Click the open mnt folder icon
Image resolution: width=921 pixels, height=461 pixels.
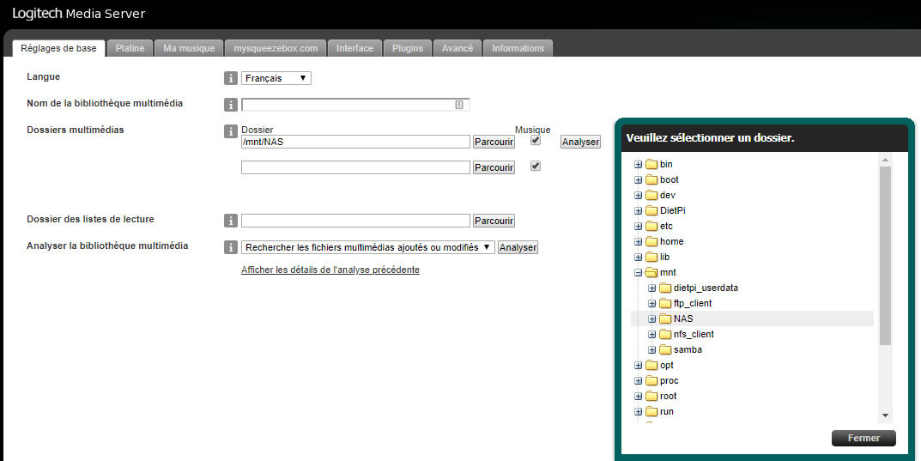(x=651, y=272)
